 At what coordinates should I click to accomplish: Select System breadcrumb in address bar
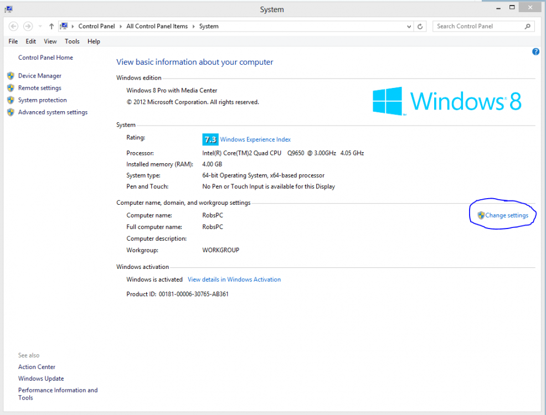point(209,26)
